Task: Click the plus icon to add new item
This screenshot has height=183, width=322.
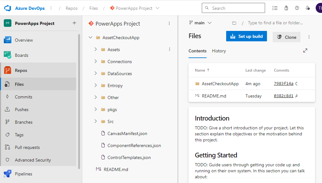Action: click(x=74, y=23)
